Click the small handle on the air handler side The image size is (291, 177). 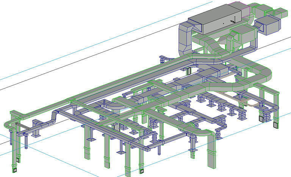point(235,19)
